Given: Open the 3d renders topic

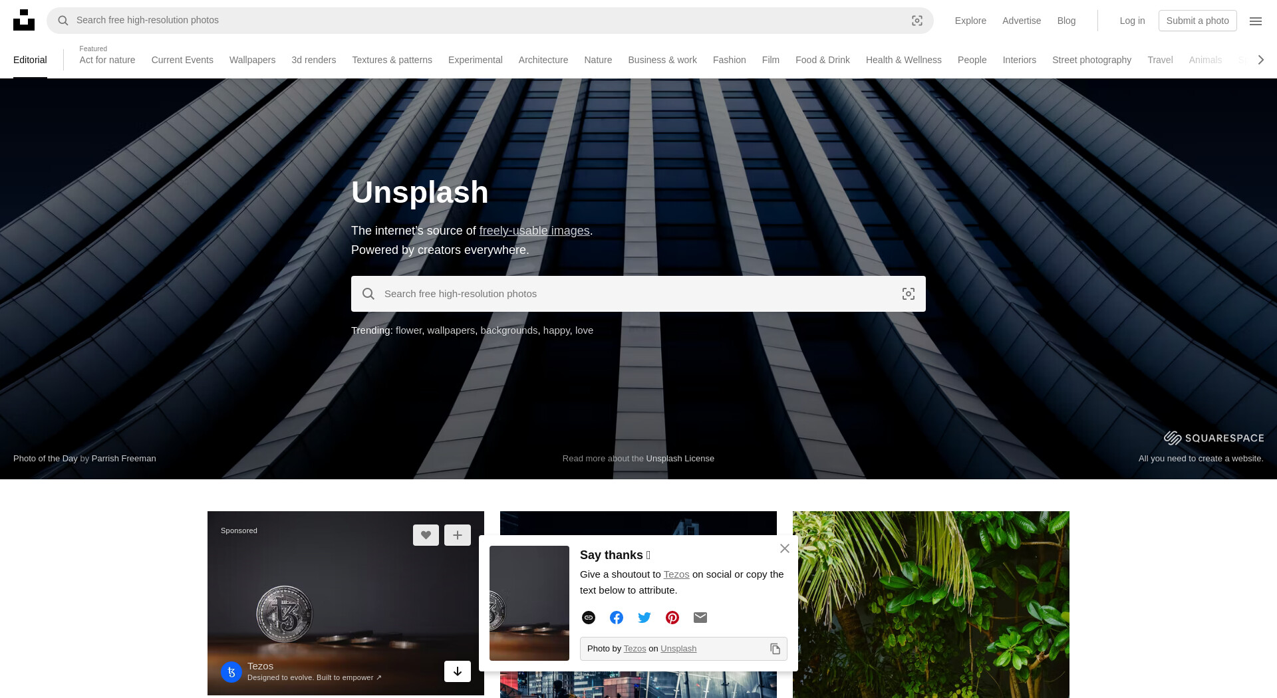Looking at the screenshot, I should (x=313, y=60).
